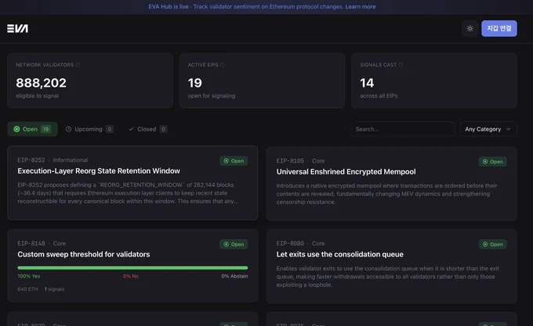
Task: Click the 14 signals cast number
Action: click(367, 83)
